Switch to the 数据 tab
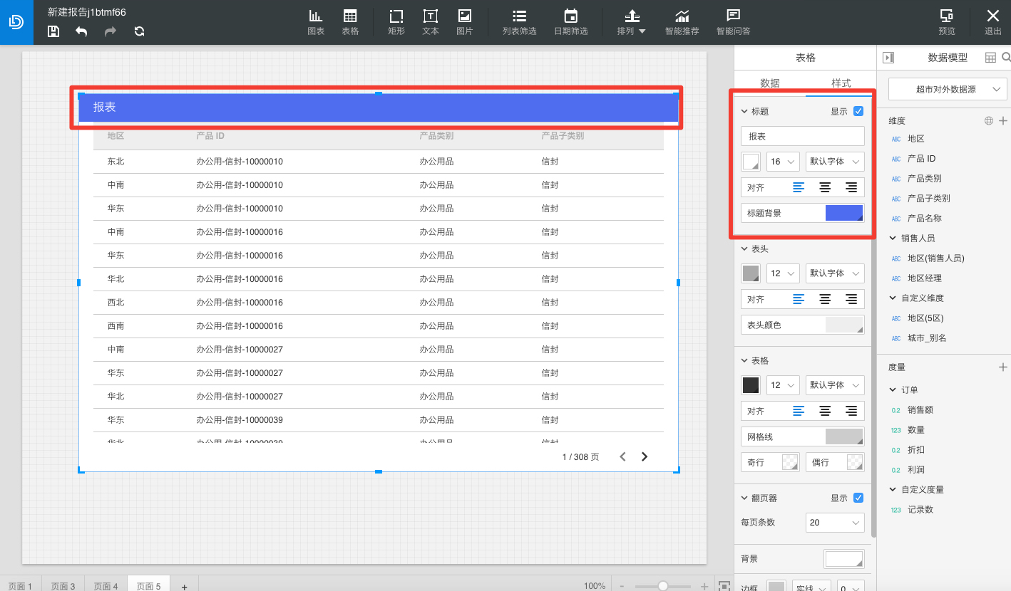Viewport: 1011px width, 591px height. click(x=770, y=83)
